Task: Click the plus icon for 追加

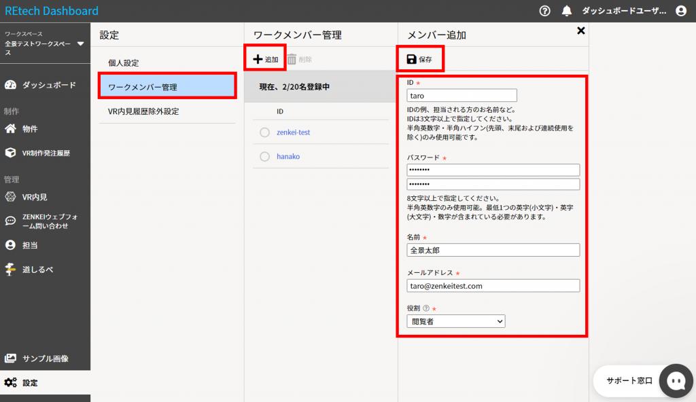Action: pos(258,59)
